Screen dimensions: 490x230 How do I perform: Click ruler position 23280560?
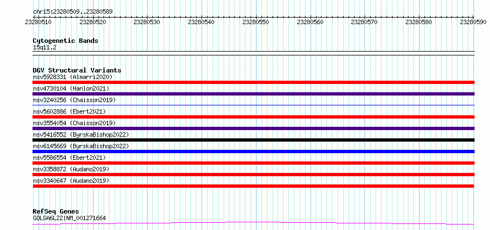click(x=310, y=22)
